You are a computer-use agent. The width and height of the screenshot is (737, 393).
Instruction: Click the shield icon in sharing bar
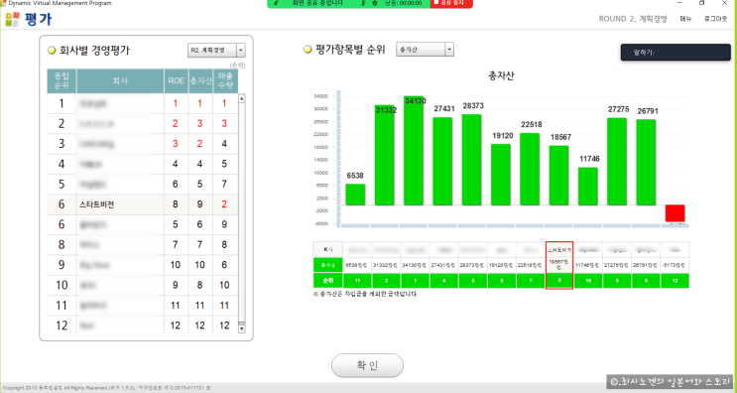[375, 3]
